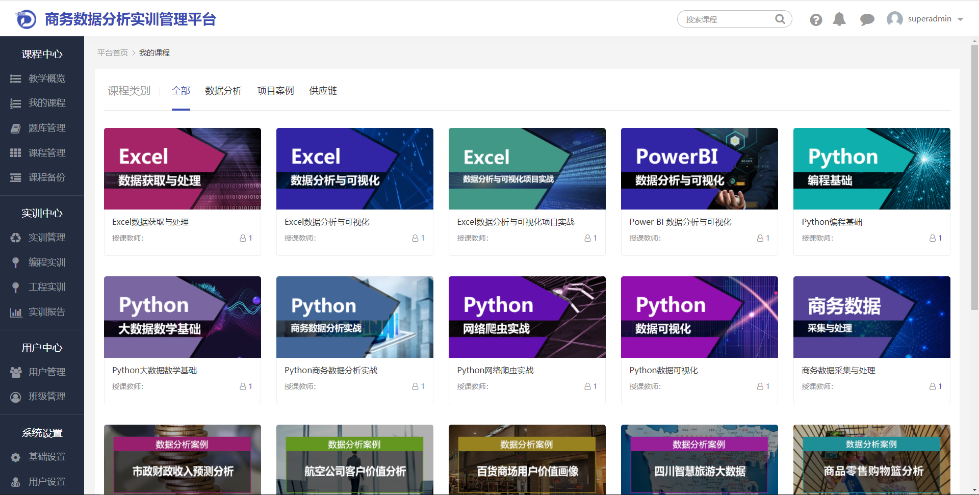979x495 pixels.
Task: Click student count icon on Excel数据获取与处理 card
Action: tap(243, 238)
